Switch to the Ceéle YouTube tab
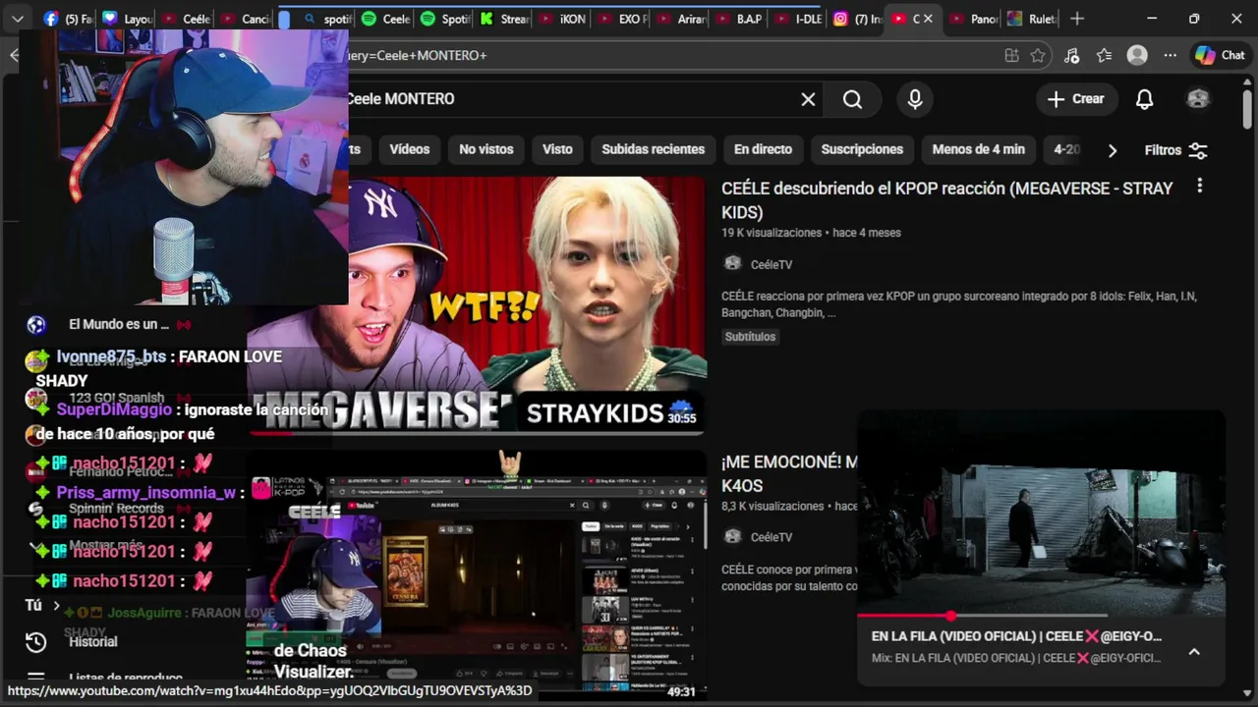 pyautogui.click(x=185, y=19)
